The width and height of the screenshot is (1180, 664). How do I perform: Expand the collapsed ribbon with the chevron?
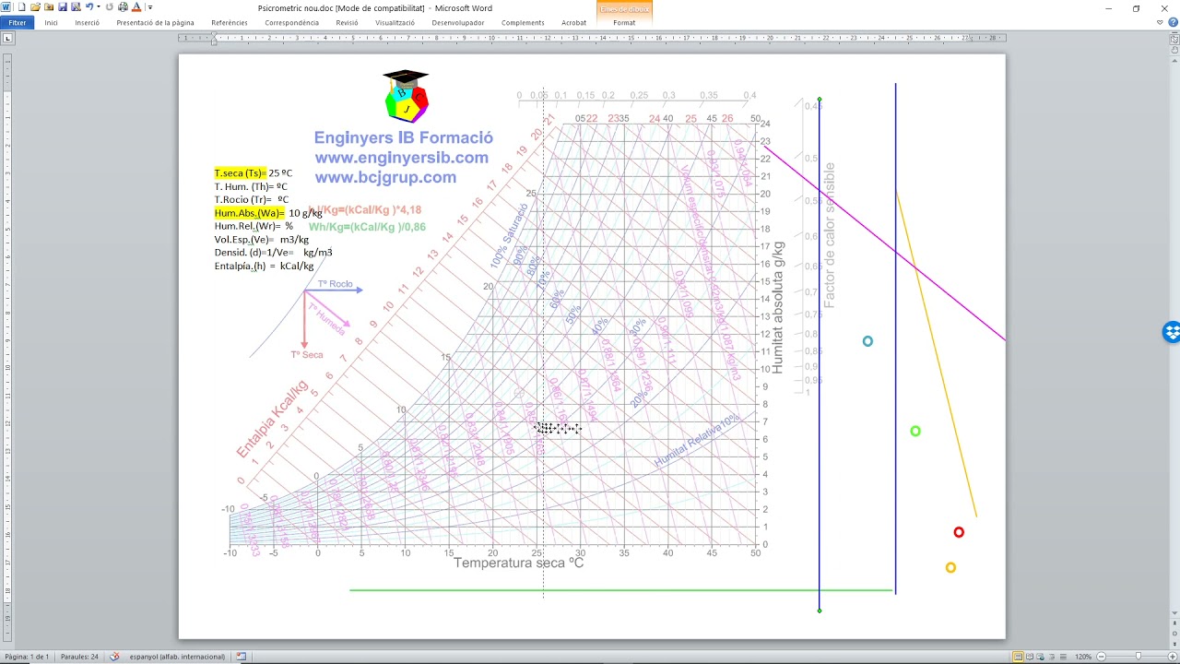1160,22
